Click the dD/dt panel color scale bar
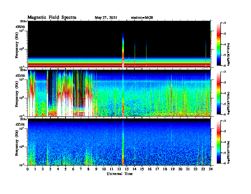The image size is (251, 194). coord(219,93)
